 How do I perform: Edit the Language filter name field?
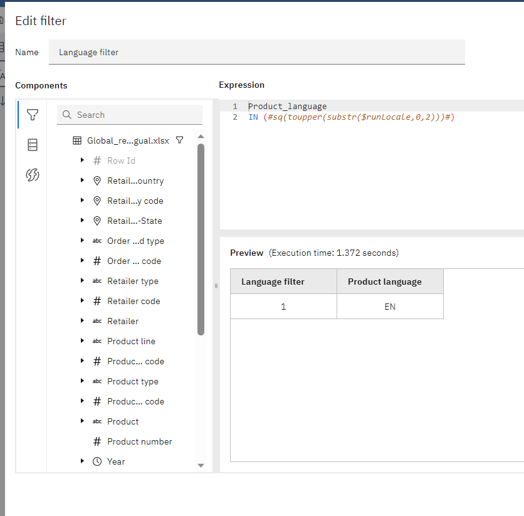257,52
